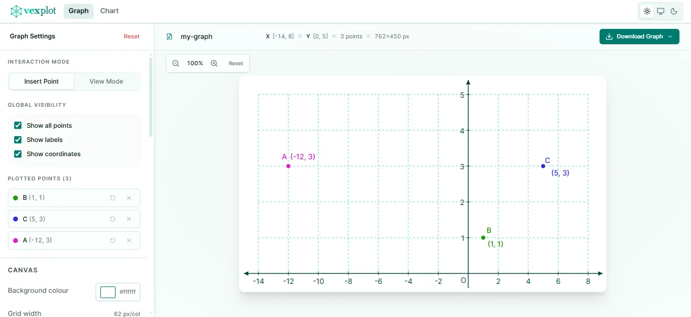Disable Show coordinates
The image size is (691, 317).
[17, 154]
